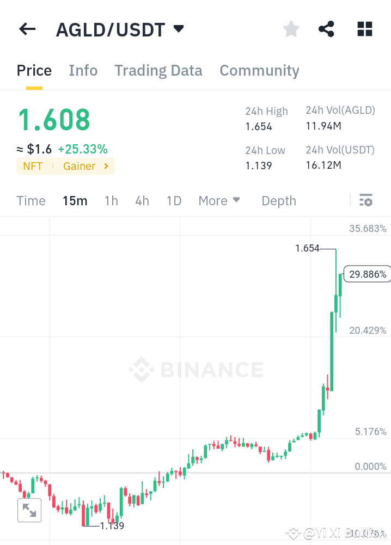This screenshot has width=391, height=545.
Task: Open the Depth view
Action: click(x=278, y=200)
